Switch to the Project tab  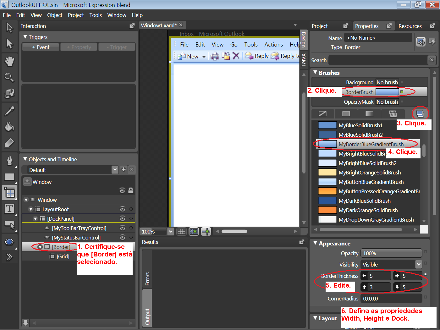point(320,26)
